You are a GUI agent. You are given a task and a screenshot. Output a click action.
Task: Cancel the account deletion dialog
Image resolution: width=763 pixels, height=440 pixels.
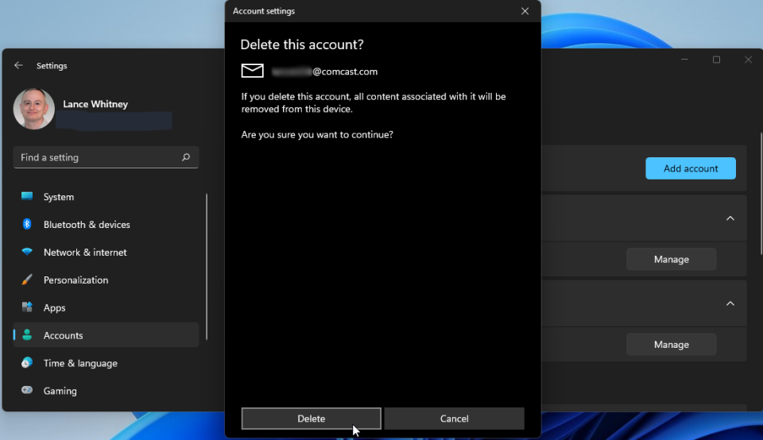(x=454, y=418)
